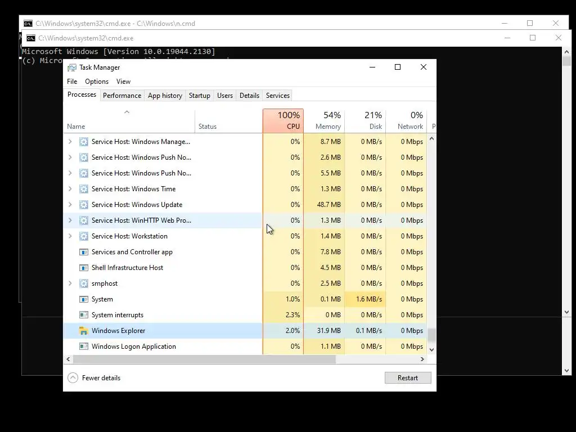Click the 2.3% CPU value
The image size is (576, 432).
(292, 315)
